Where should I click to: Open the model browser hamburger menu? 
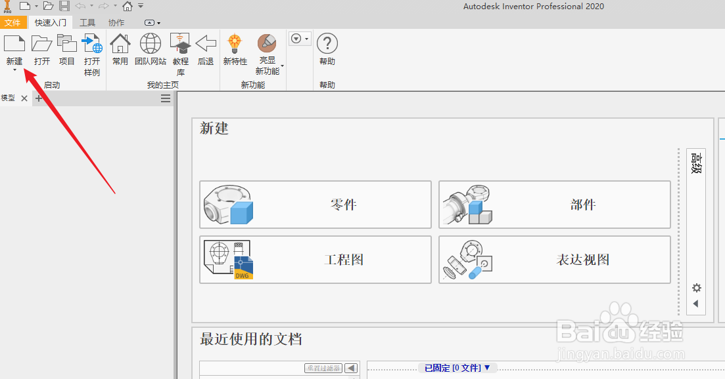[x=166, y=98]
